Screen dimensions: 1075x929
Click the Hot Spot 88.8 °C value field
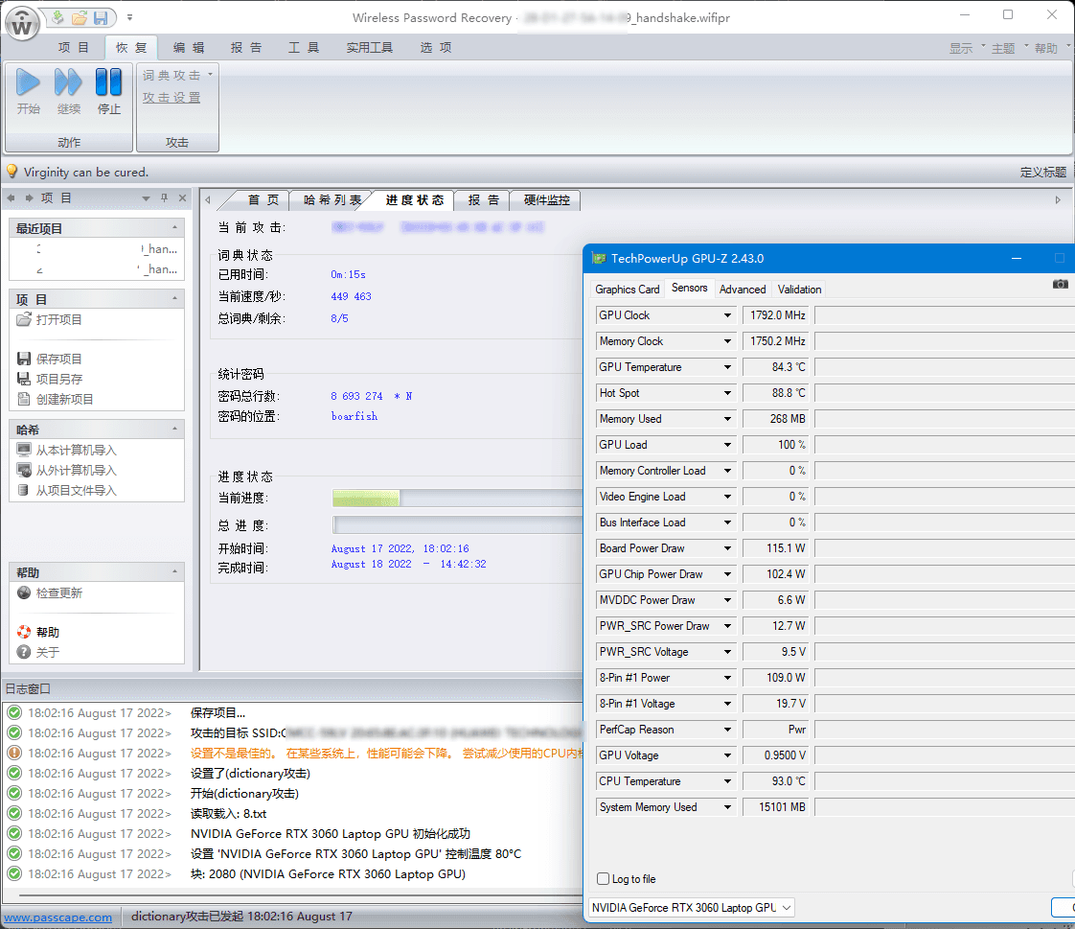pyautogui.click(x=775, y=393)
